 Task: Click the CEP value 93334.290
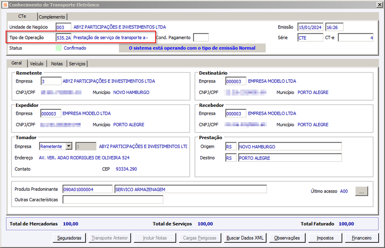coord(126,169)
